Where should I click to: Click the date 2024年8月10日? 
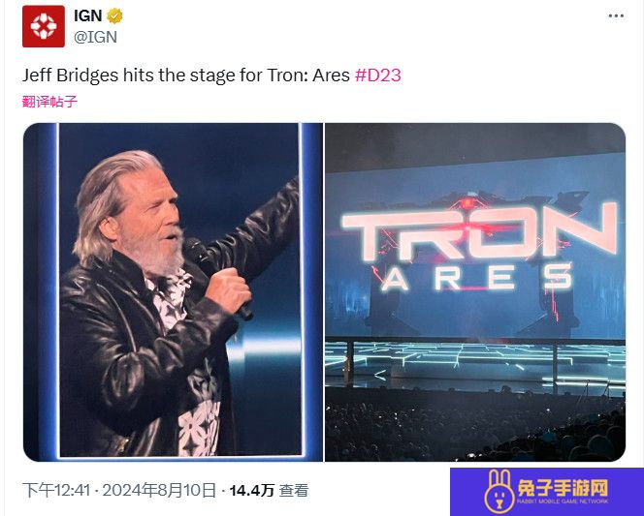pos(159,490)
